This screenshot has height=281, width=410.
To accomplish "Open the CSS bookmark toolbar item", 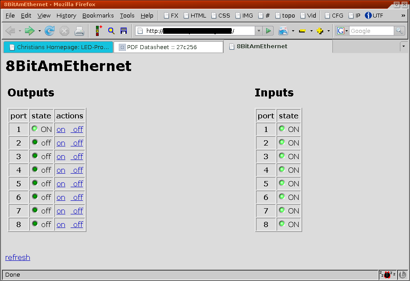I will click(221, 15).
